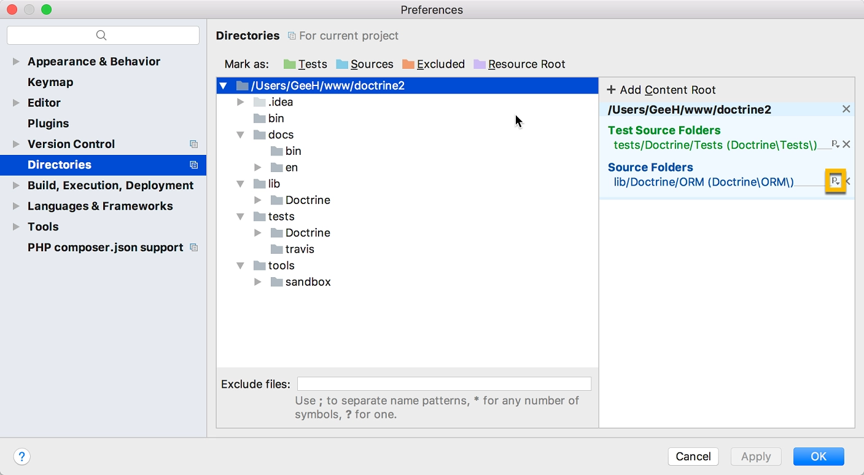
Task: Confirm preferences with OK
Action: pos(819,457)
